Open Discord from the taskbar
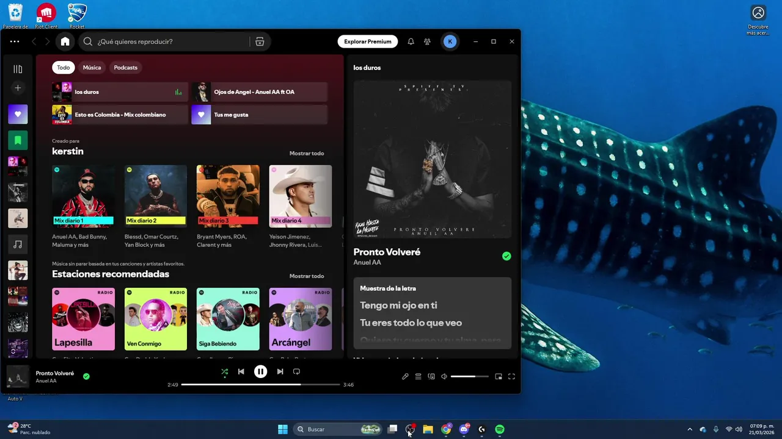 point(464,429)
